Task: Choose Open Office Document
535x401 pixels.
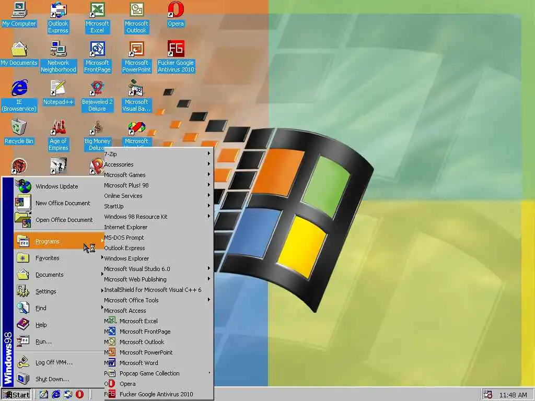Action: tap(59, 220)
